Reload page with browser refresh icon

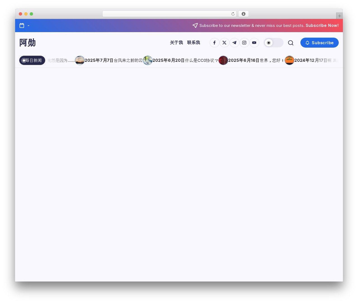point(233,14)
